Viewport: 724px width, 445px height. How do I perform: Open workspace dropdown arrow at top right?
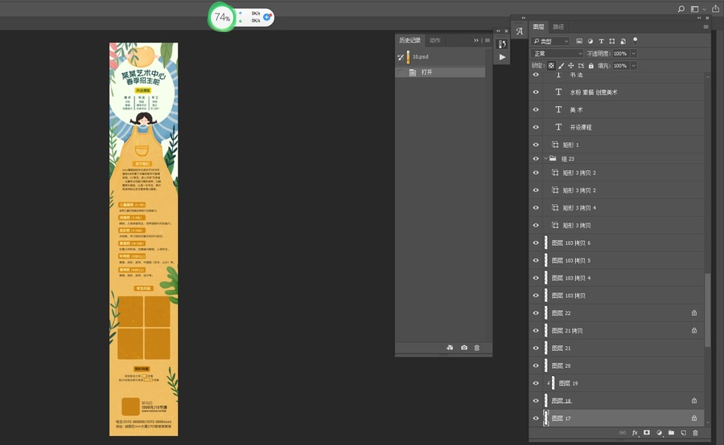pos(704,9)
